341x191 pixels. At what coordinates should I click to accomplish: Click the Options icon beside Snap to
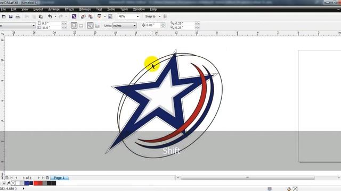click(165, 16)
